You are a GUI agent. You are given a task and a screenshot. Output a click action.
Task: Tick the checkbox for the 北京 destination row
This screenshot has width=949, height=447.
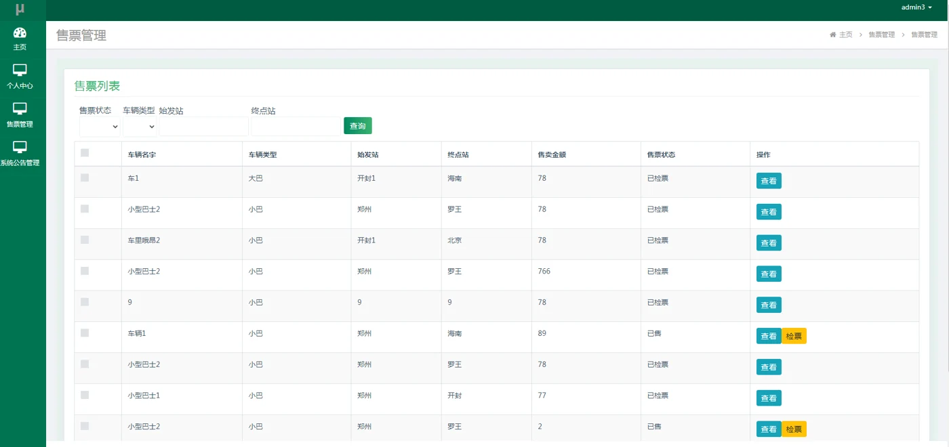[85, 240]
